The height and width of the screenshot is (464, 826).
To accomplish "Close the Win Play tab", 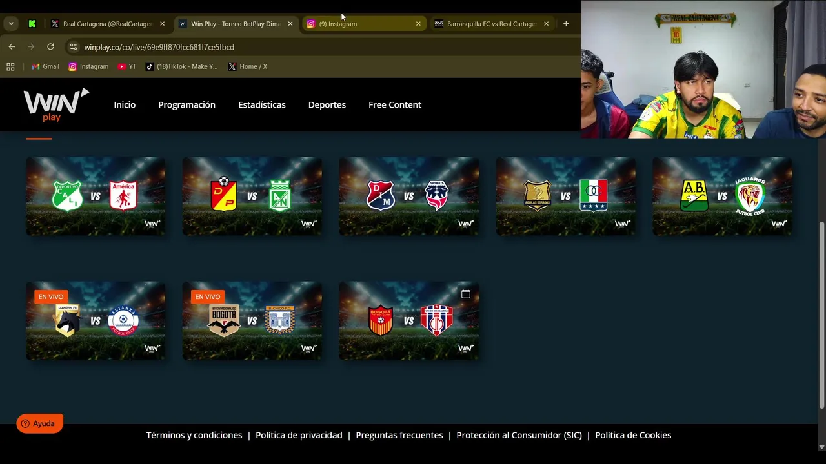I will coord(290,24).
